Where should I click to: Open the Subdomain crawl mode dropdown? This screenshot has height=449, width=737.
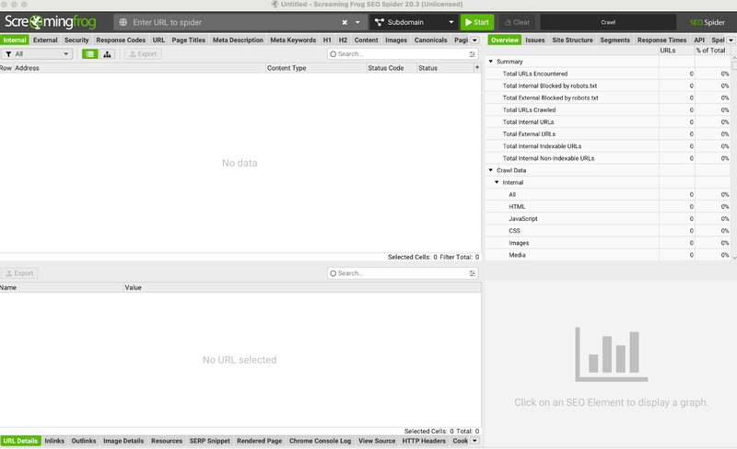pyautogui.click(x=414, y=22)
